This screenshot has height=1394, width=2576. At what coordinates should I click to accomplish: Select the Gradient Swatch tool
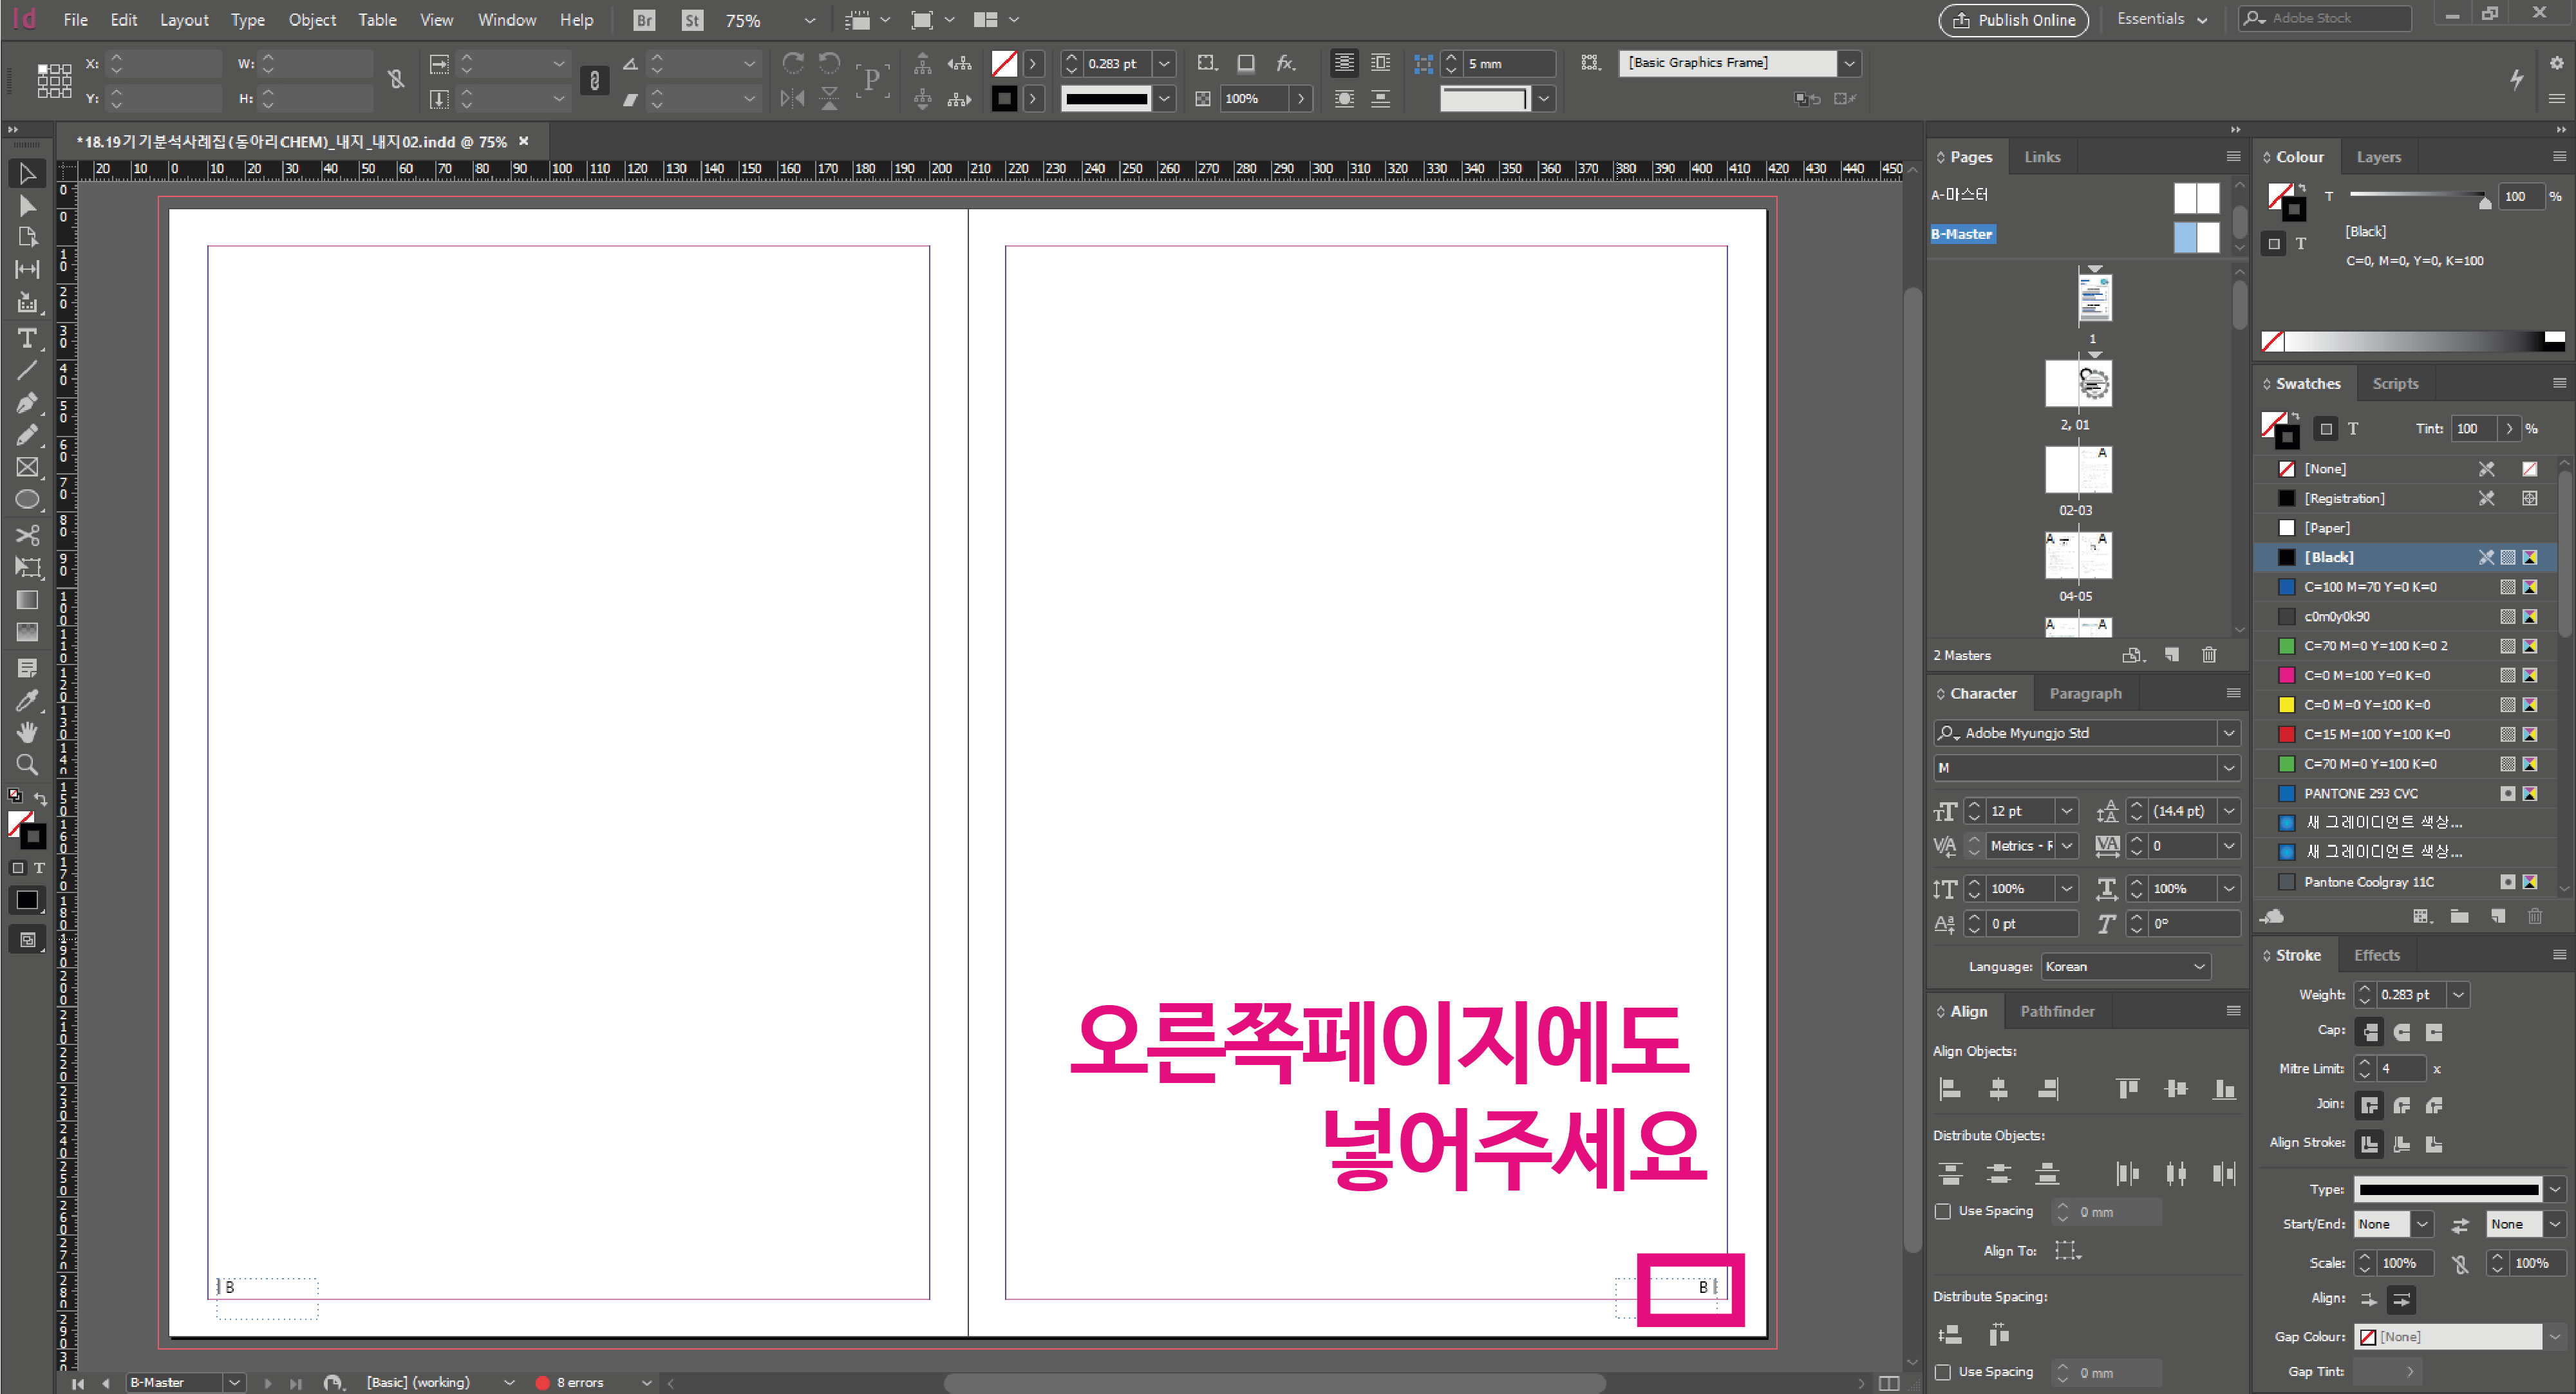(x=27, y=600)
